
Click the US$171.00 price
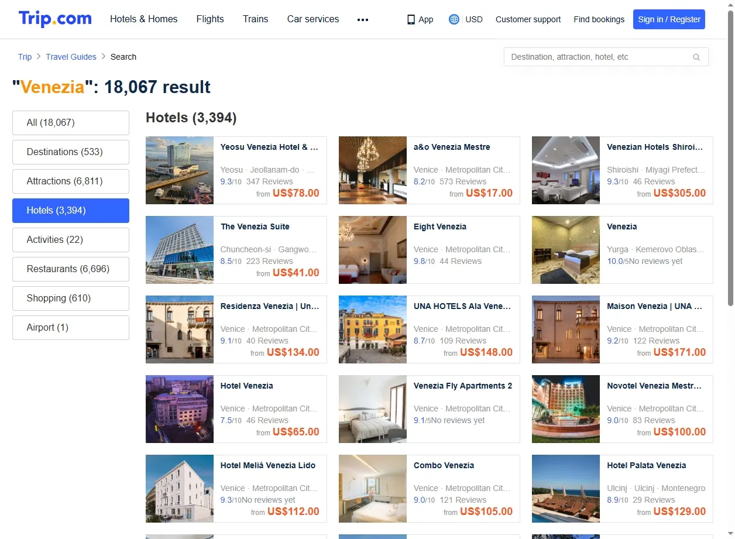[679, 352]
